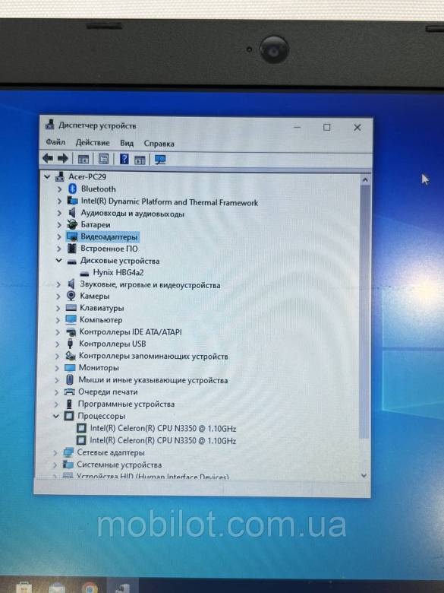Click the device list vertical scrollbar
444x593 pixels.
[x=364, y=310]
